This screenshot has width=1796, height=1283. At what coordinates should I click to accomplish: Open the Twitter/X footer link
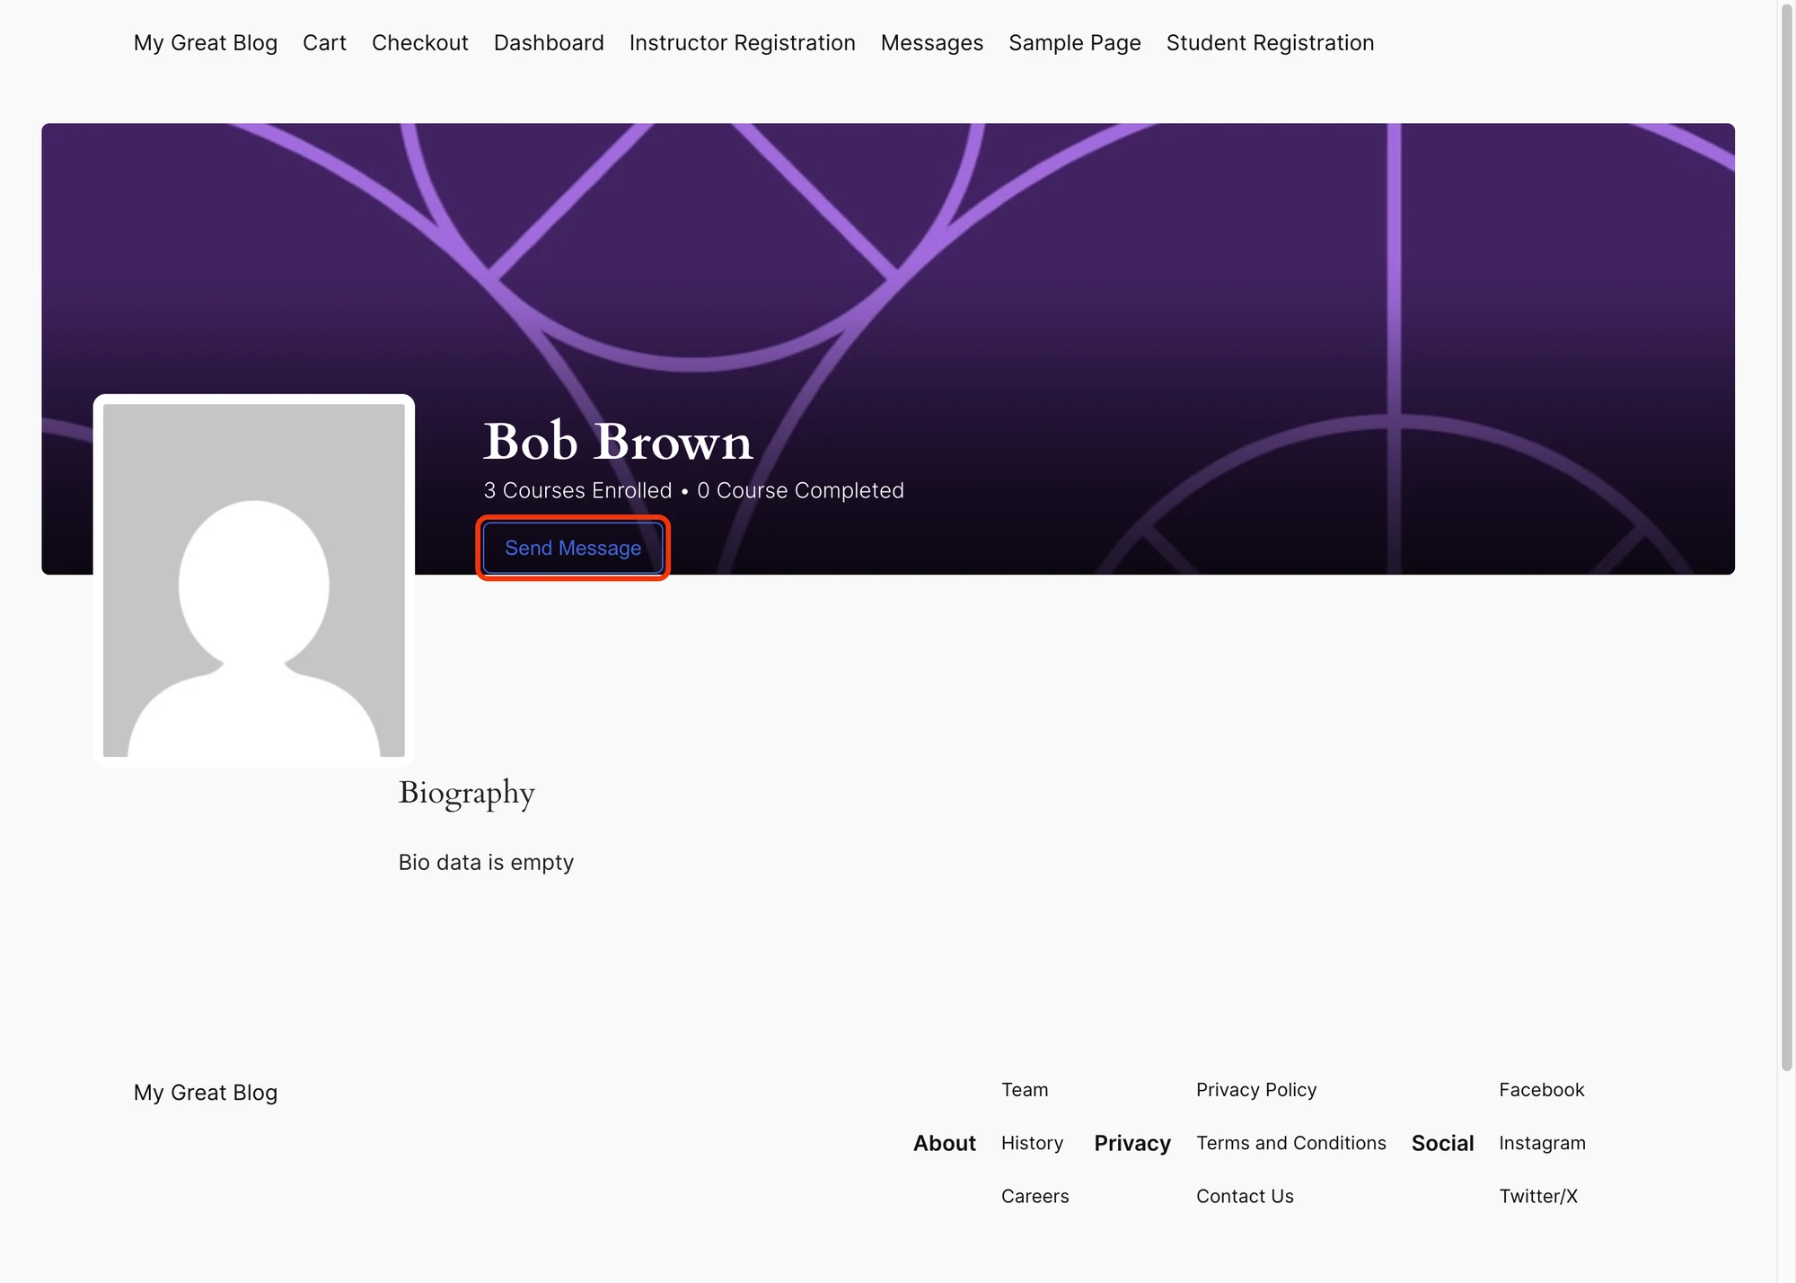click(1538, 1196)
